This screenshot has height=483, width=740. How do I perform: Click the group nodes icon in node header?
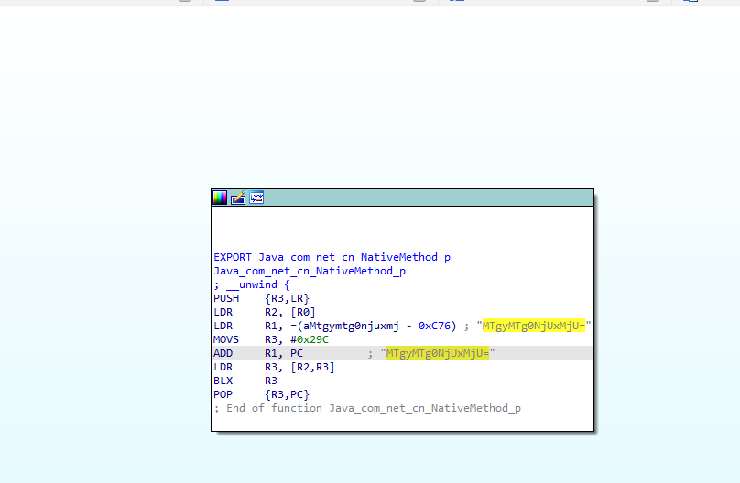[x=256, y=198]
